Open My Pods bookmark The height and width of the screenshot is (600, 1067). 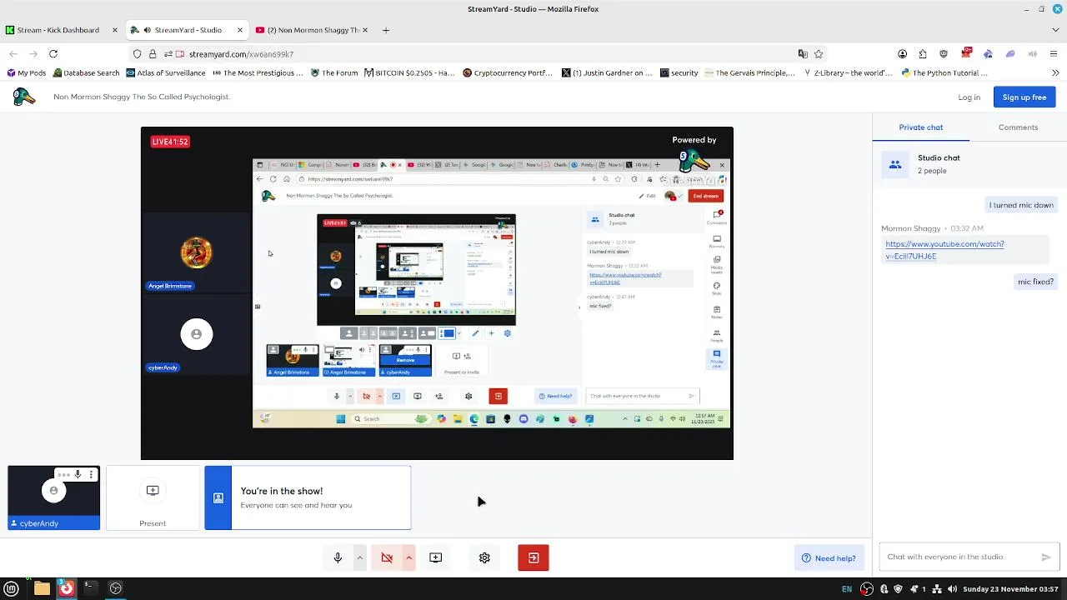[x=26, y=73]
